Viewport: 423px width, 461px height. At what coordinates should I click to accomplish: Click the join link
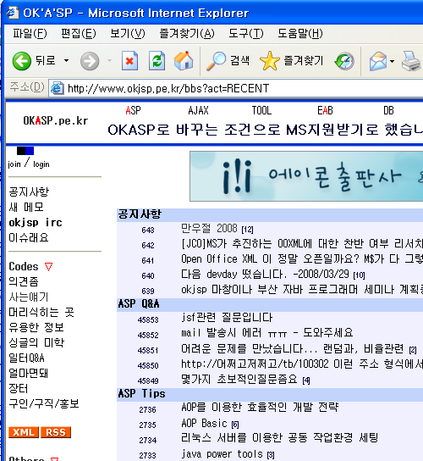14,164
